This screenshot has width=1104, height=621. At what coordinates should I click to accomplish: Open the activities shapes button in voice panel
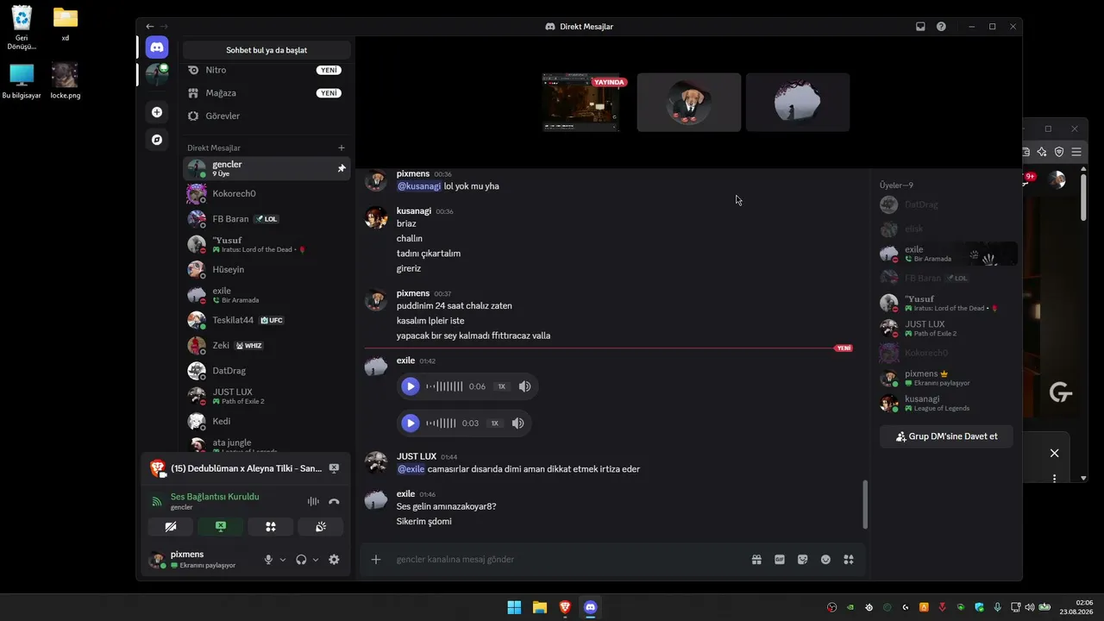[271, 527]
